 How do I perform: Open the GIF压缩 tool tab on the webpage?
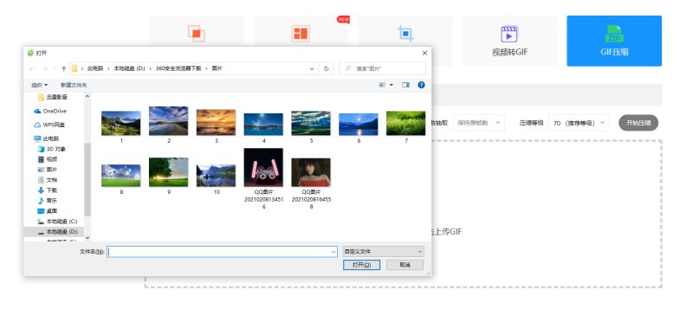coord(614,41)
